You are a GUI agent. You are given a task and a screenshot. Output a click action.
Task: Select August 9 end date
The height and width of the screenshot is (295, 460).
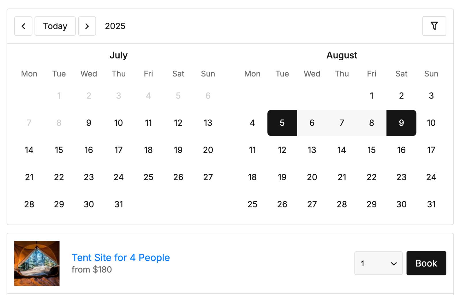[x=401, y=123]
